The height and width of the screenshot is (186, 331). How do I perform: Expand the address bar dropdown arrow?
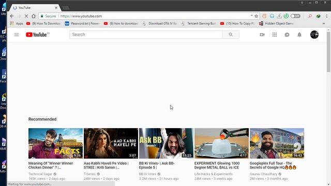click(x=251, y=16)
